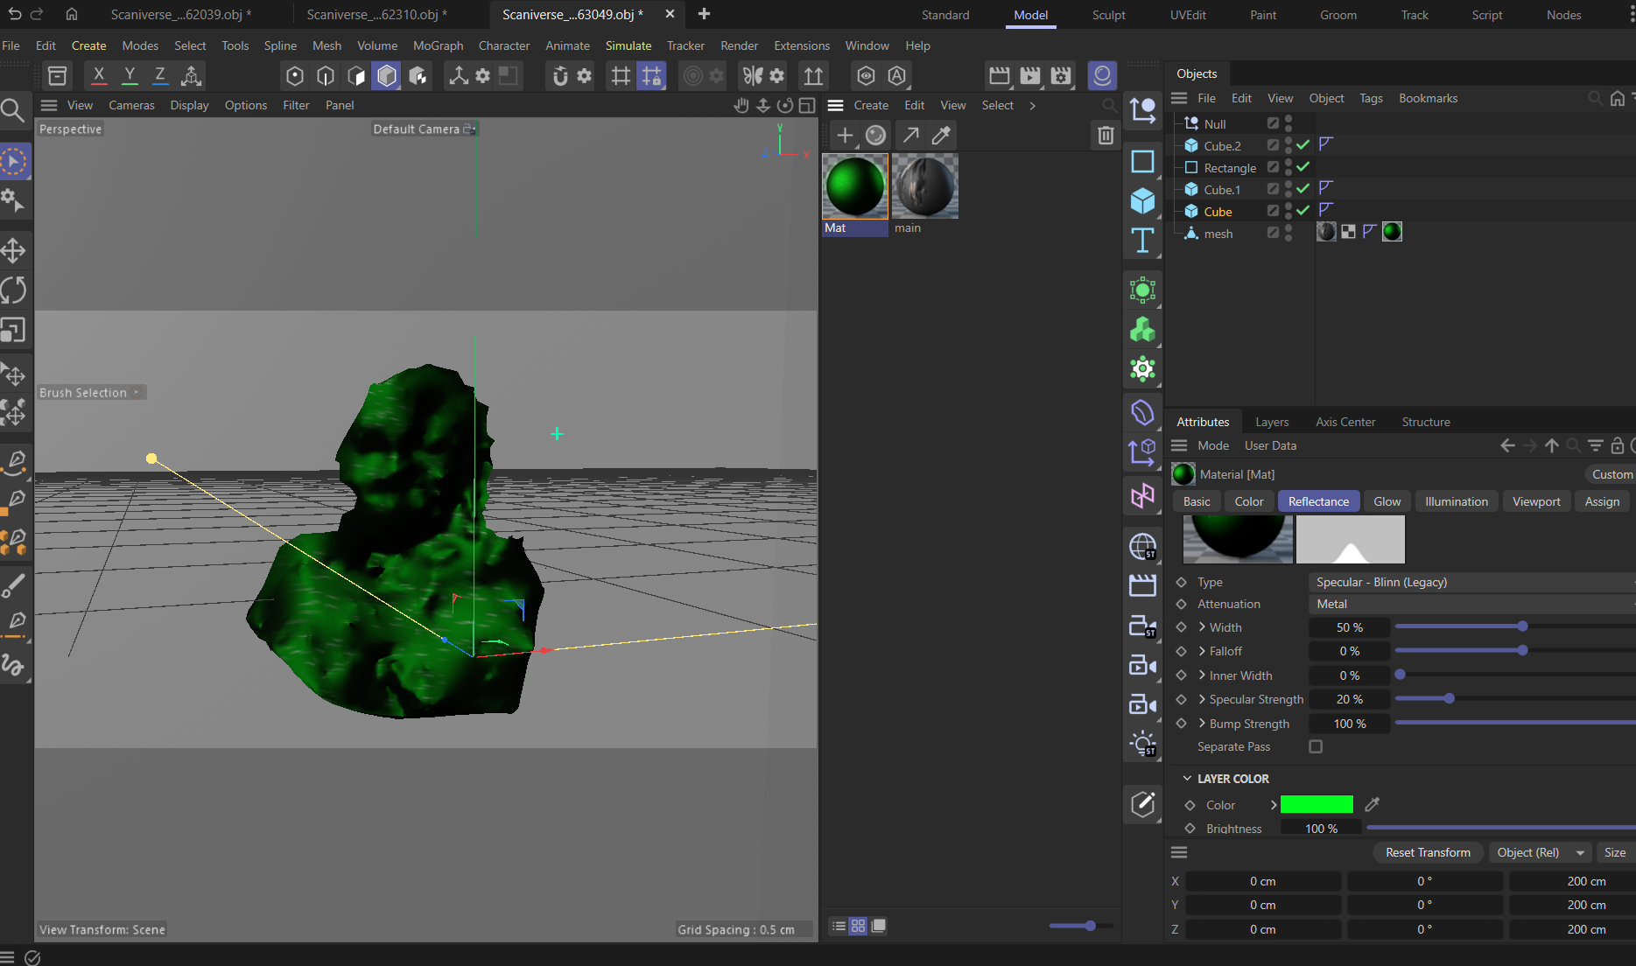
Task: Expand the Specular Strength parameter
Action: click(1202, 699)
